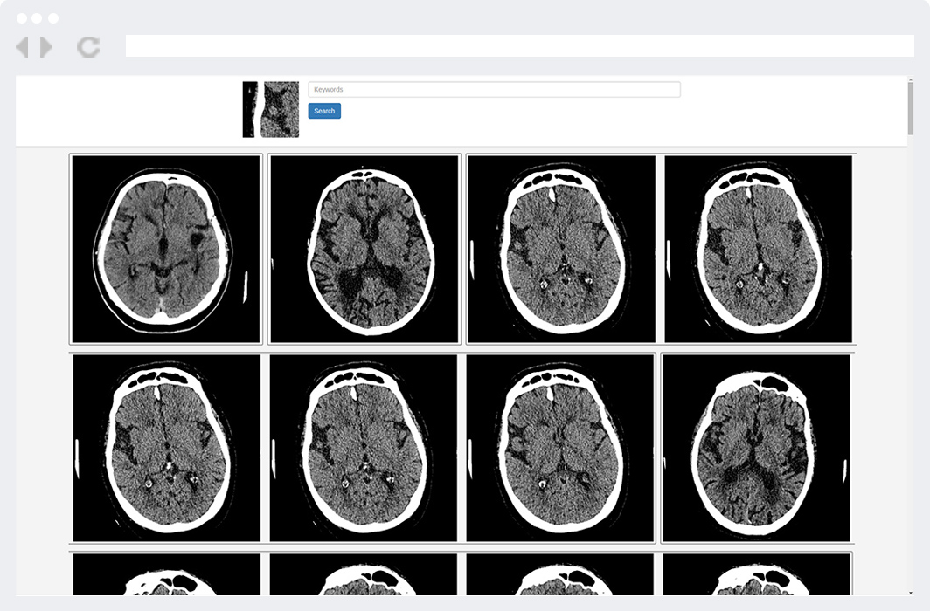Pick the third CT scan in row two
This screenshot has height=611, width=930.
560,448
